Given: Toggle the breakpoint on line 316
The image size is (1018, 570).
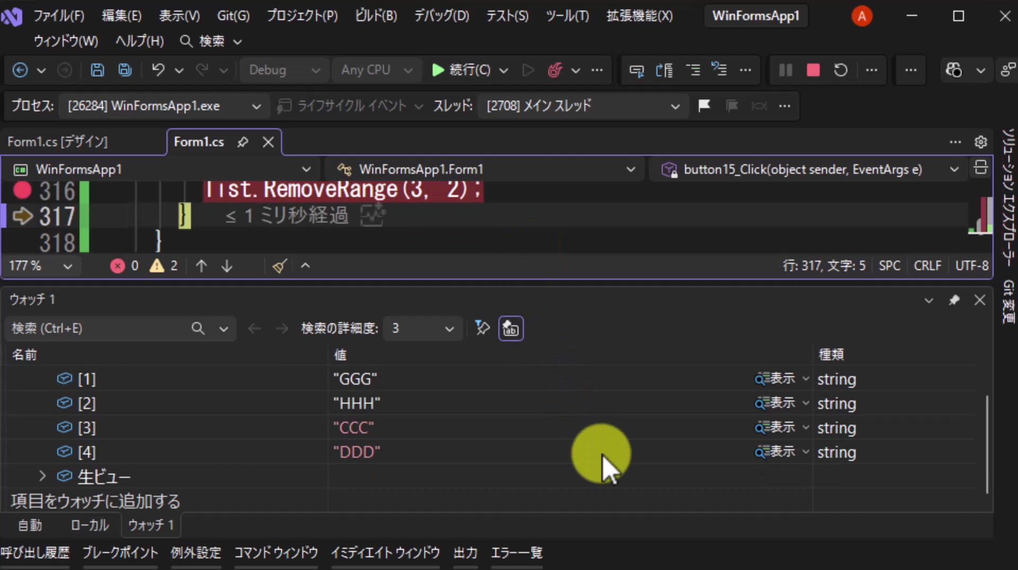Looking at the screenshot, I should 22,190.
